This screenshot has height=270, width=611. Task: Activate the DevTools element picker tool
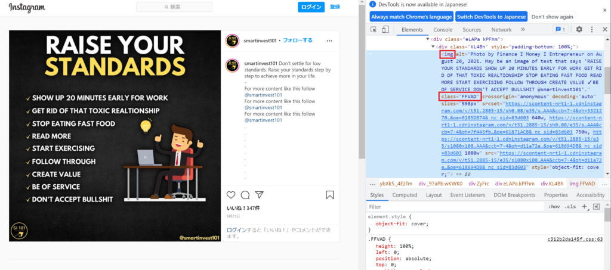(x=374, y=29)
